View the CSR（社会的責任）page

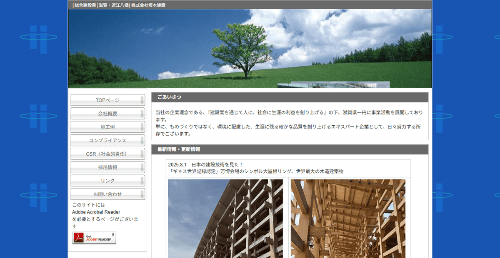click(107, 154)
